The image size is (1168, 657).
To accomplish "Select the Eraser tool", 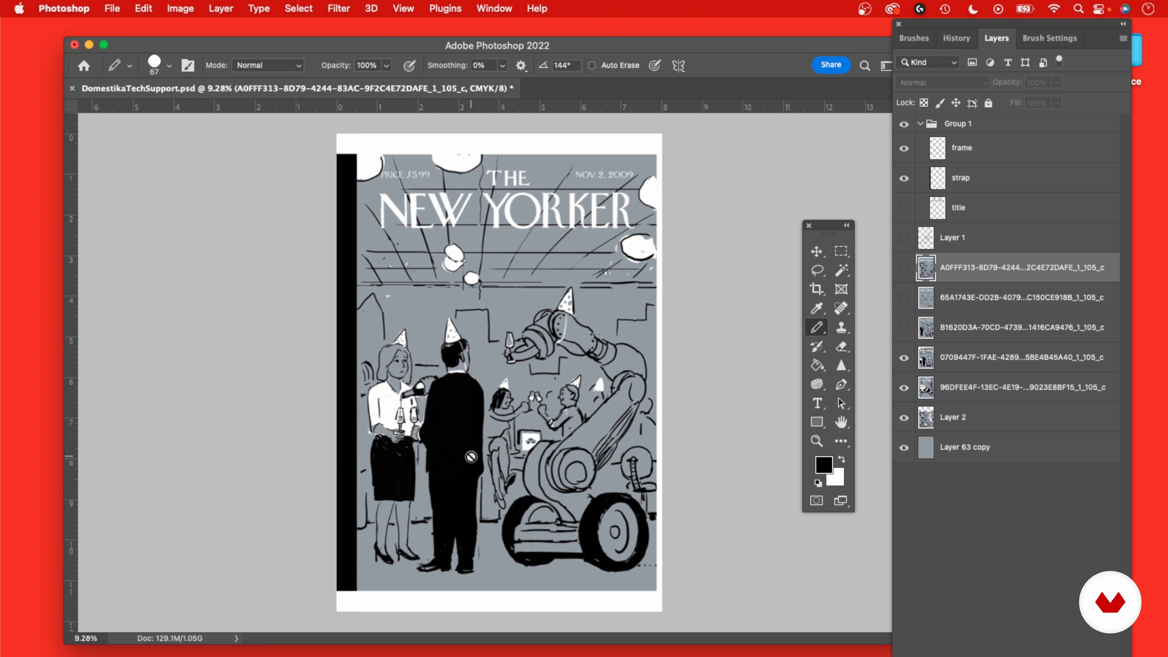I will tap(841, 347).
